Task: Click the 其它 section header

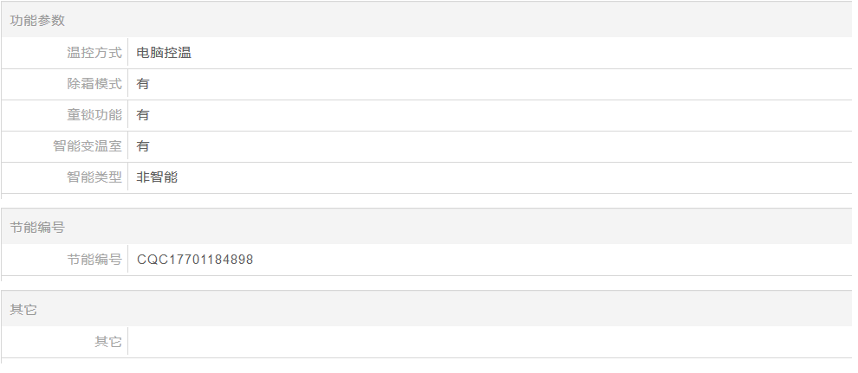Action: (23, 310)
